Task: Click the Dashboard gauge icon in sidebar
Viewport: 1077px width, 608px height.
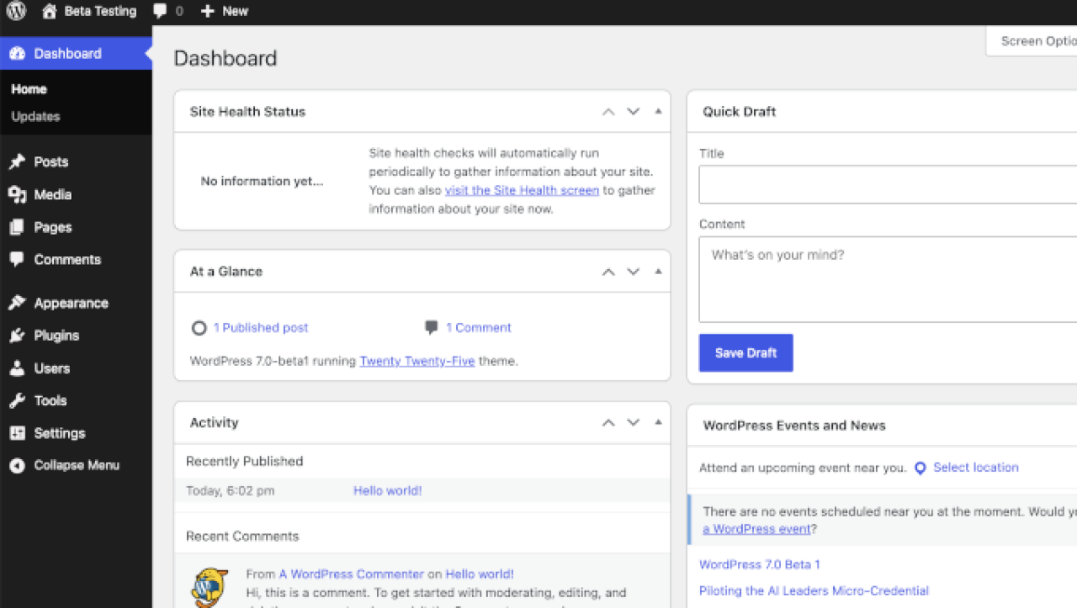Action: tap(17, 53)
